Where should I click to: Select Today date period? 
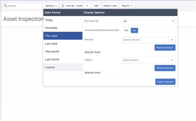pyautogui.click(x=63, y=20)
